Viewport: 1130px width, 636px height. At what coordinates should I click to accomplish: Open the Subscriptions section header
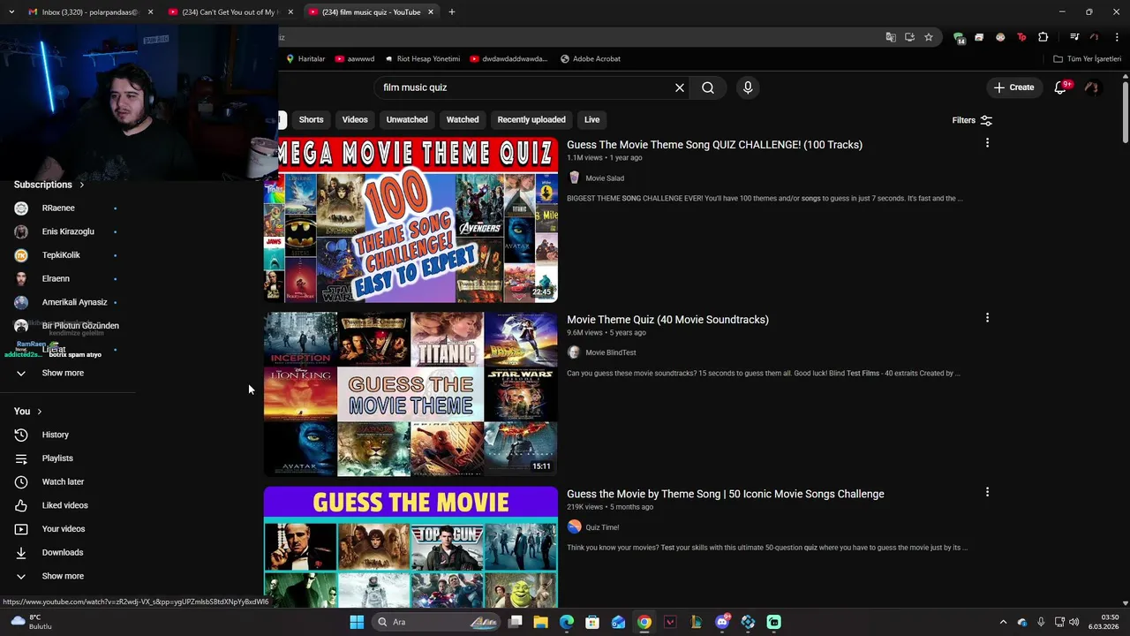[49, 185]
